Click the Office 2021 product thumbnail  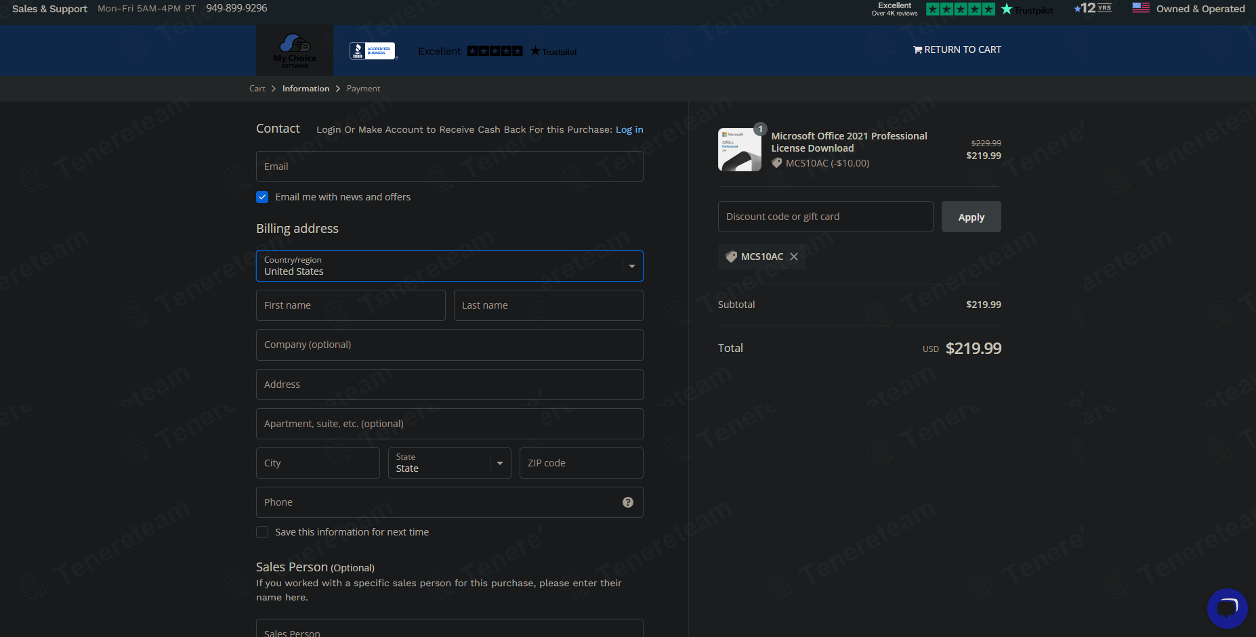pyautogui.click(x=740, y=150)
